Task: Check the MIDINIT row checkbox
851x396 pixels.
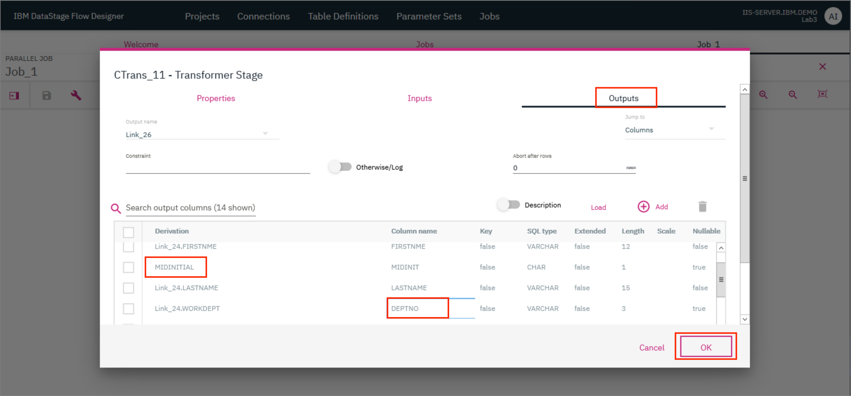Action: [x=129, y=267]
